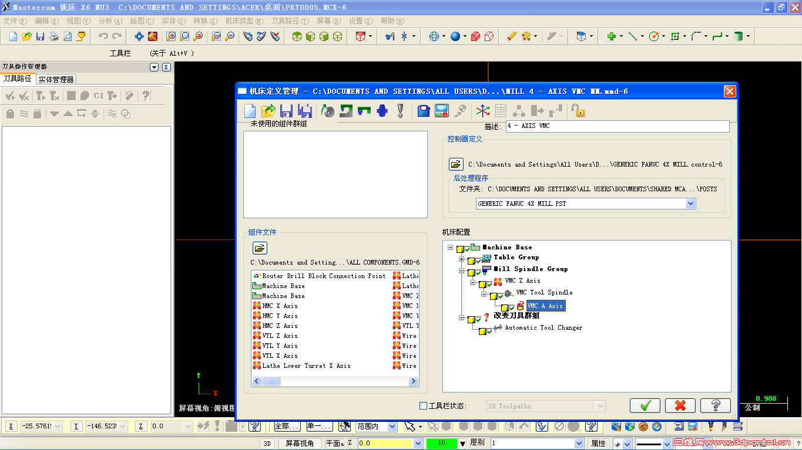Create a new machine definition in the dialog
802x450 pixels.
click(250, 111)
